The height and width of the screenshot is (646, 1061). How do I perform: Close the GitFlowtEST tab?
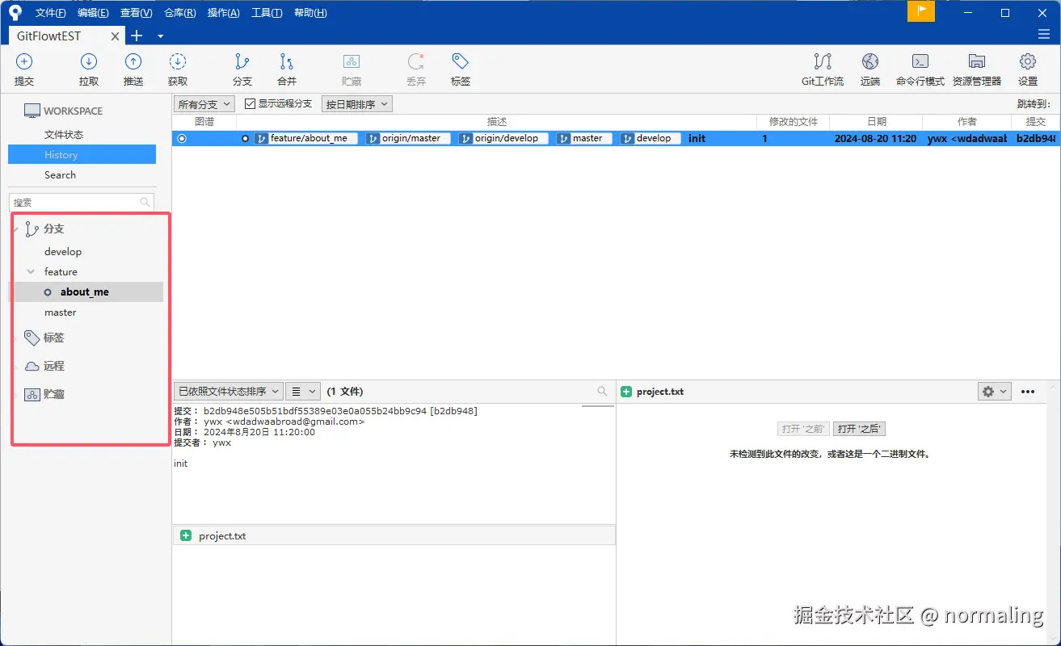(116, 36)
